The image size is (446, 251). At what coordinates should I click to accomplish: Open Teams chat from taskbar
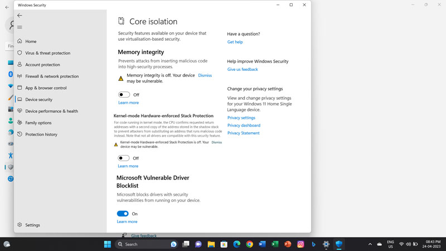pos(198,244)
